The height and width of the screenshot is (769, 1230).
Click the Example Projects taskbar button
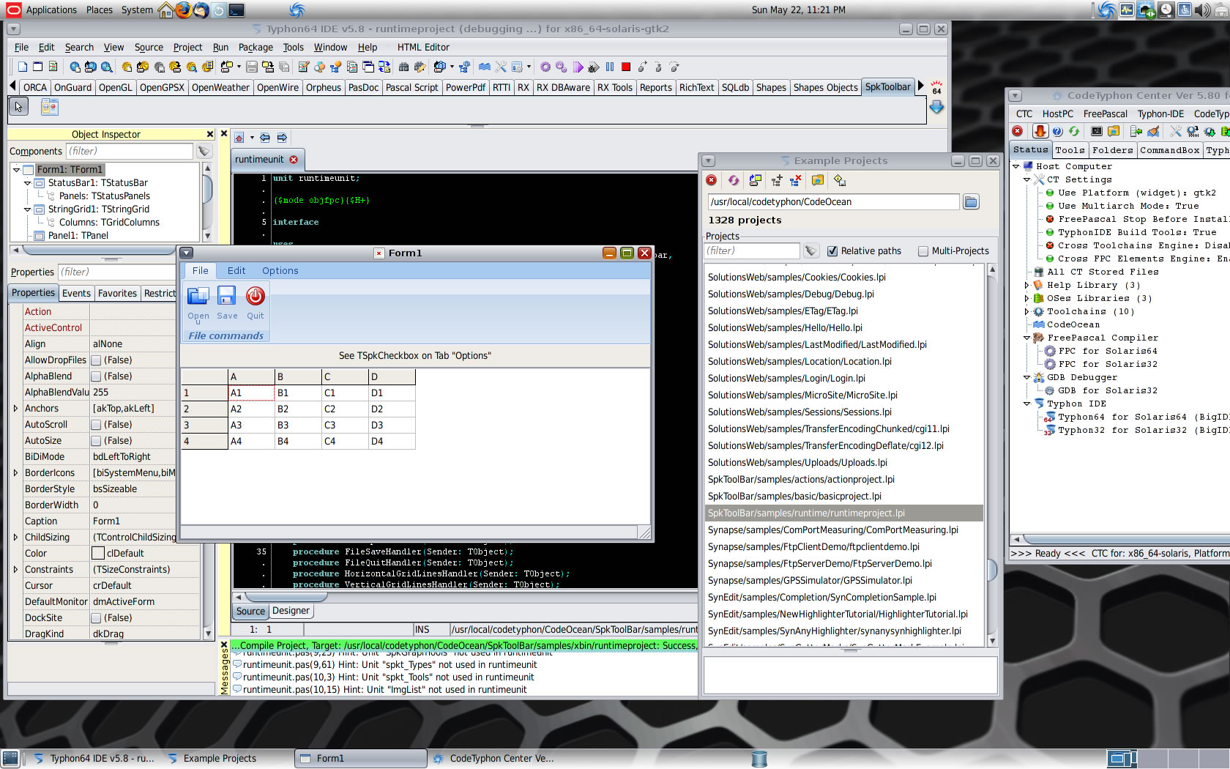click(220, 759)
